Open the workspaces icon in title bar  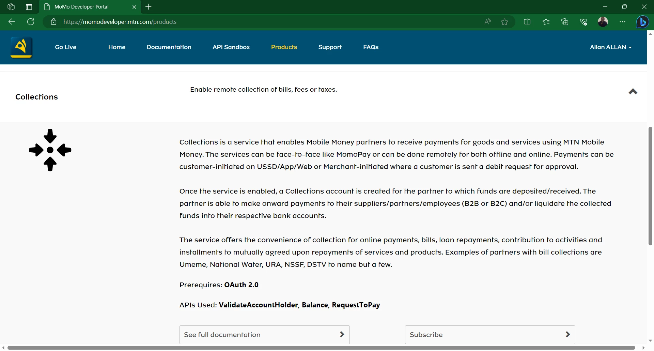tap(11, 7)
